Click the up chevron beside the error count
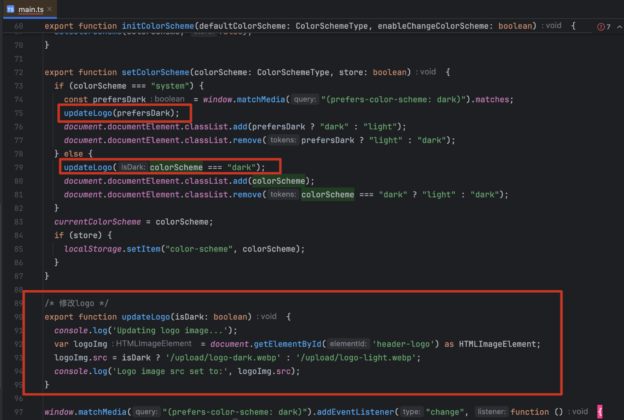 (619, 26)
